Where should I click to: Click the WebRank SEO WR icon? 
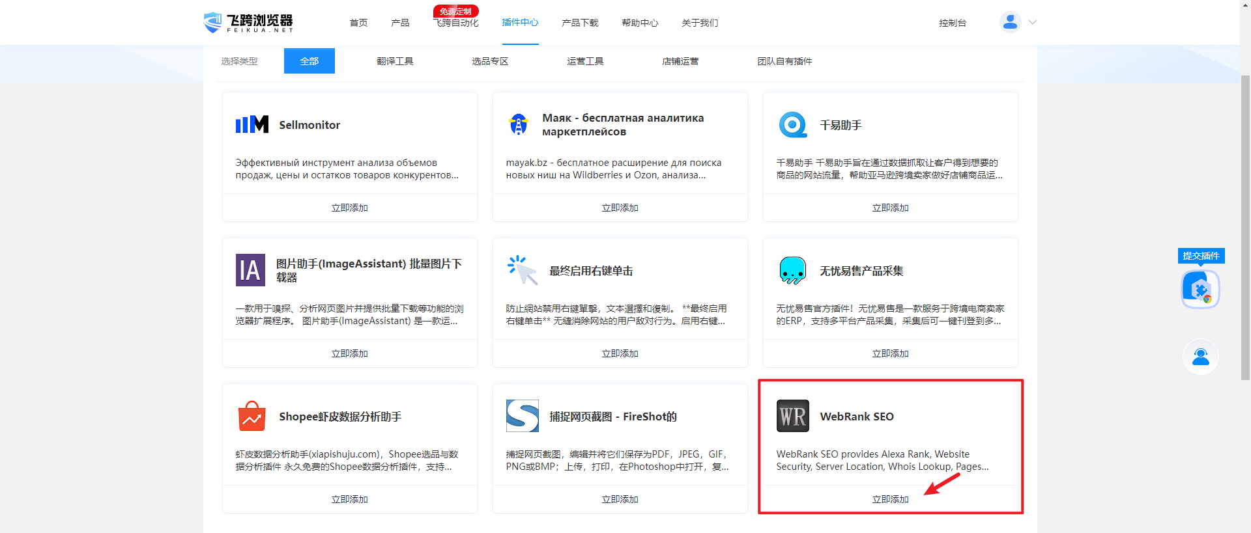(792, 416)
